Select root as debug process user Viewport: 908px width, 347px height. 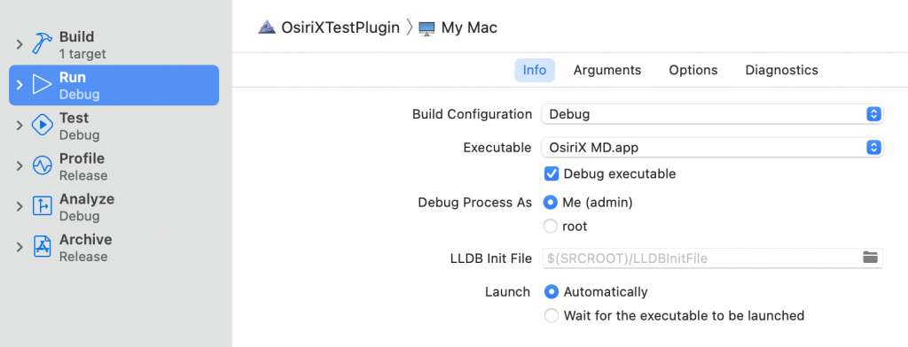(x=551, y=226)
